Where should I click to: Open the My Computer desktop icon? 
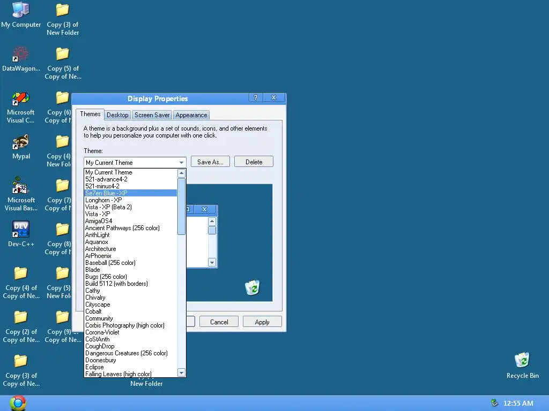click(x=21, y=15)
